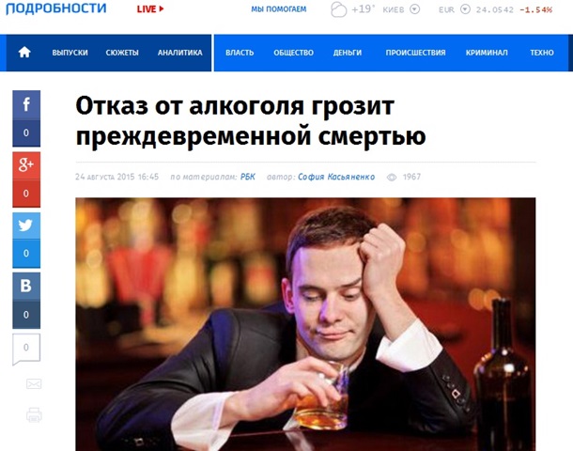Open the РБК source link

[x=248, y=177]
